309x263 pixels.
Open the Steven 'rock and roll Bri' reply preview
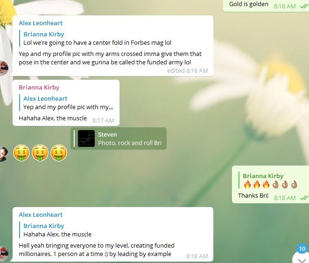coord(119,138)
